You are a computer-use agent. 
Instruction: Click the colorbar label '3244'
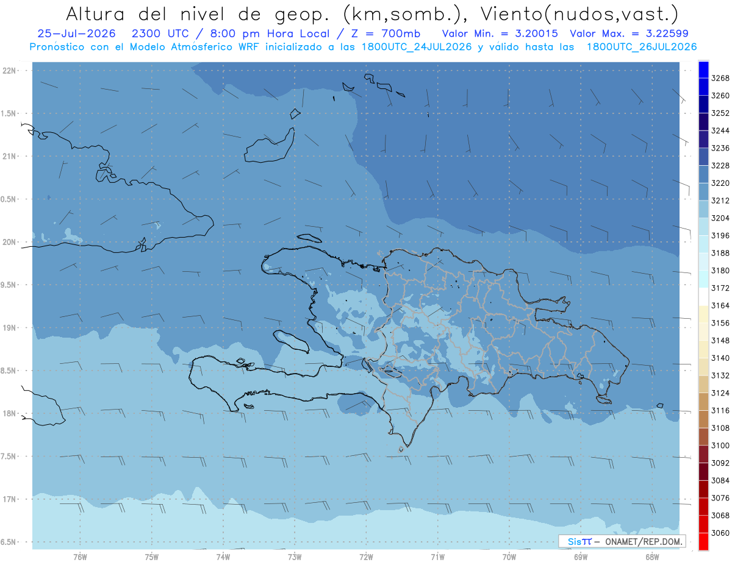[x=720, y=130]
